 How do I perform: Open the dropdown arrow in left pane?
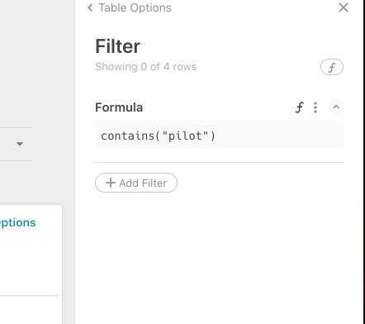click(20, 144)
